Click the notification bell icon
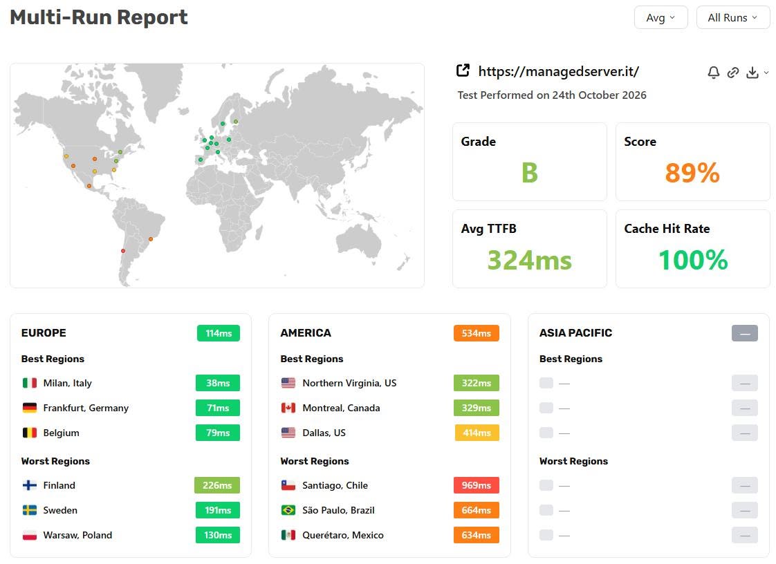Viewport: 776px width, 564px height. (x=713, y=73)
